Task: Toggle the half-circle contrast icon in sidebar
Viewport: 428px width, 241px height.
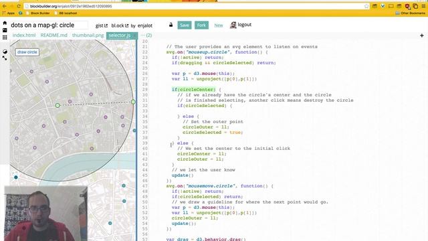Action: click(x=5, y=52)
